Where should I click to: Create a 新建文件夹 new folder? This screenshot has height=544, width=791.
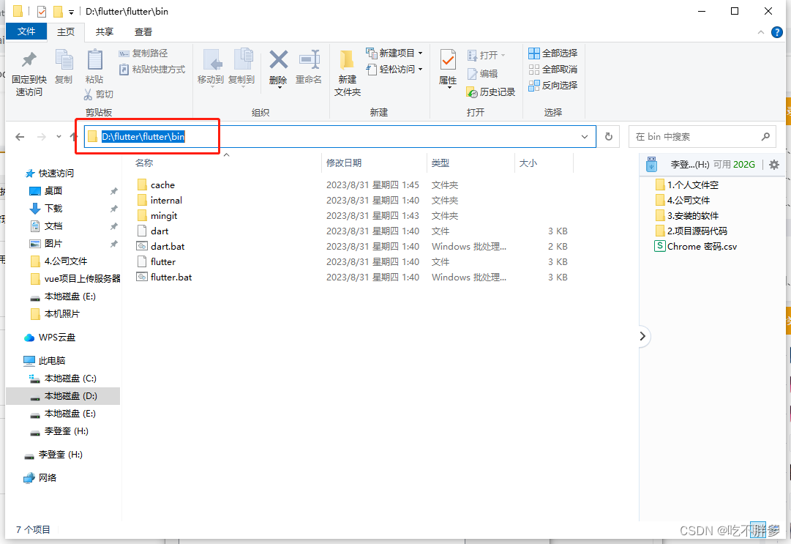point(347,73)
